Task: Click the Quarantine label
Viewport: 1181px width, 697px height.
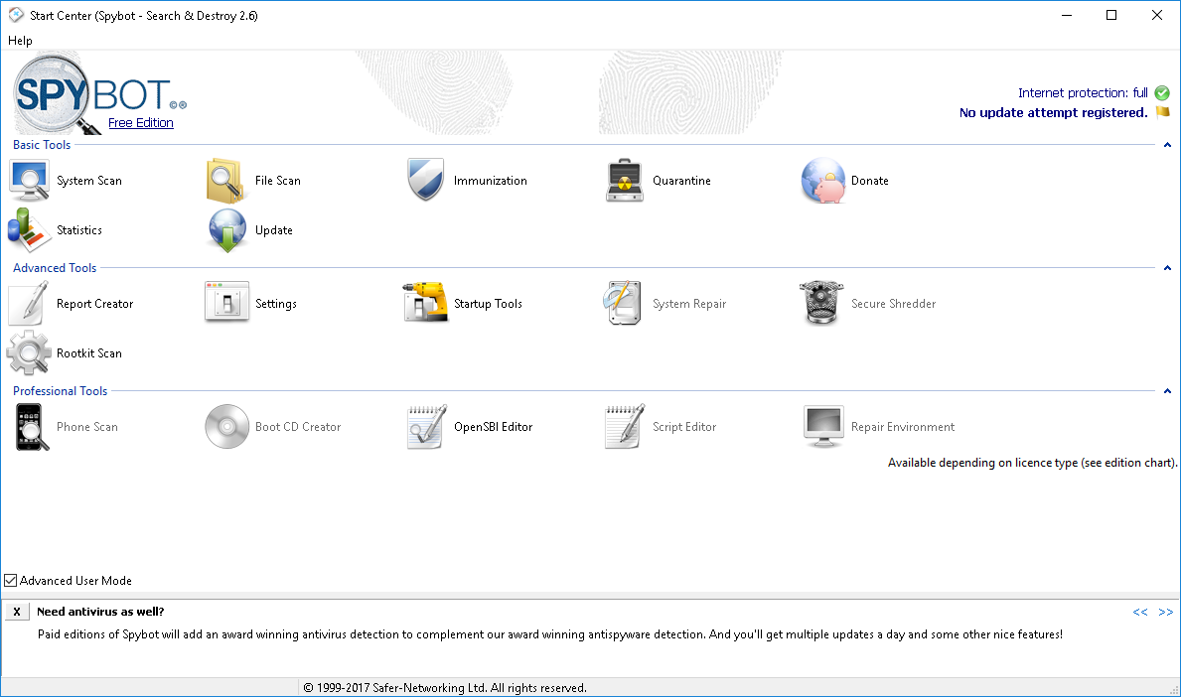Action: point(681,181)
